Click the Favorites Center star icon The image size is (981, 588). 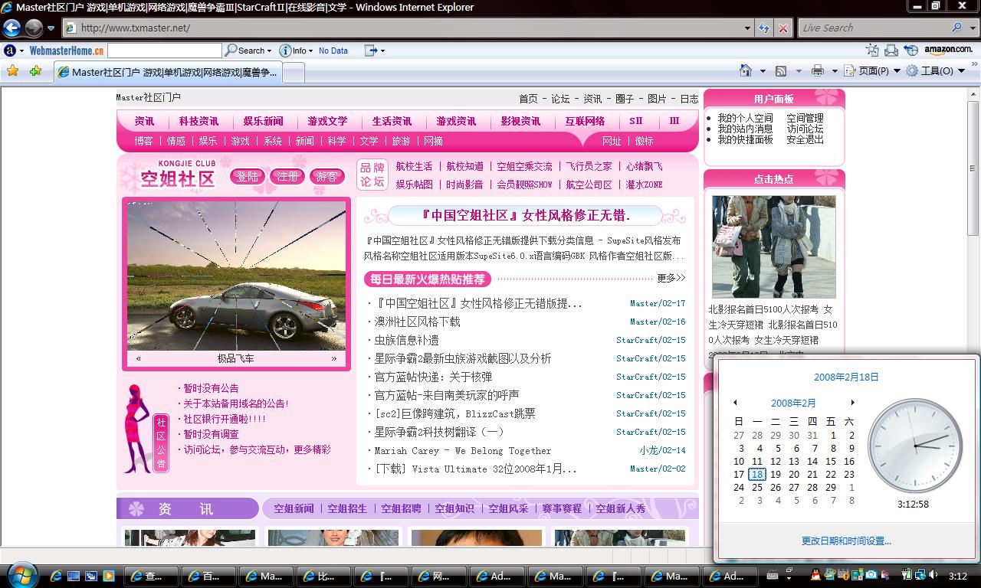coord(12,71)
